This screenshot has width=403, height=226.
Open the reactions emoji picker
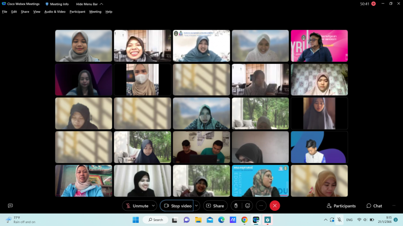pyautogui.click(x=248, y=205)
